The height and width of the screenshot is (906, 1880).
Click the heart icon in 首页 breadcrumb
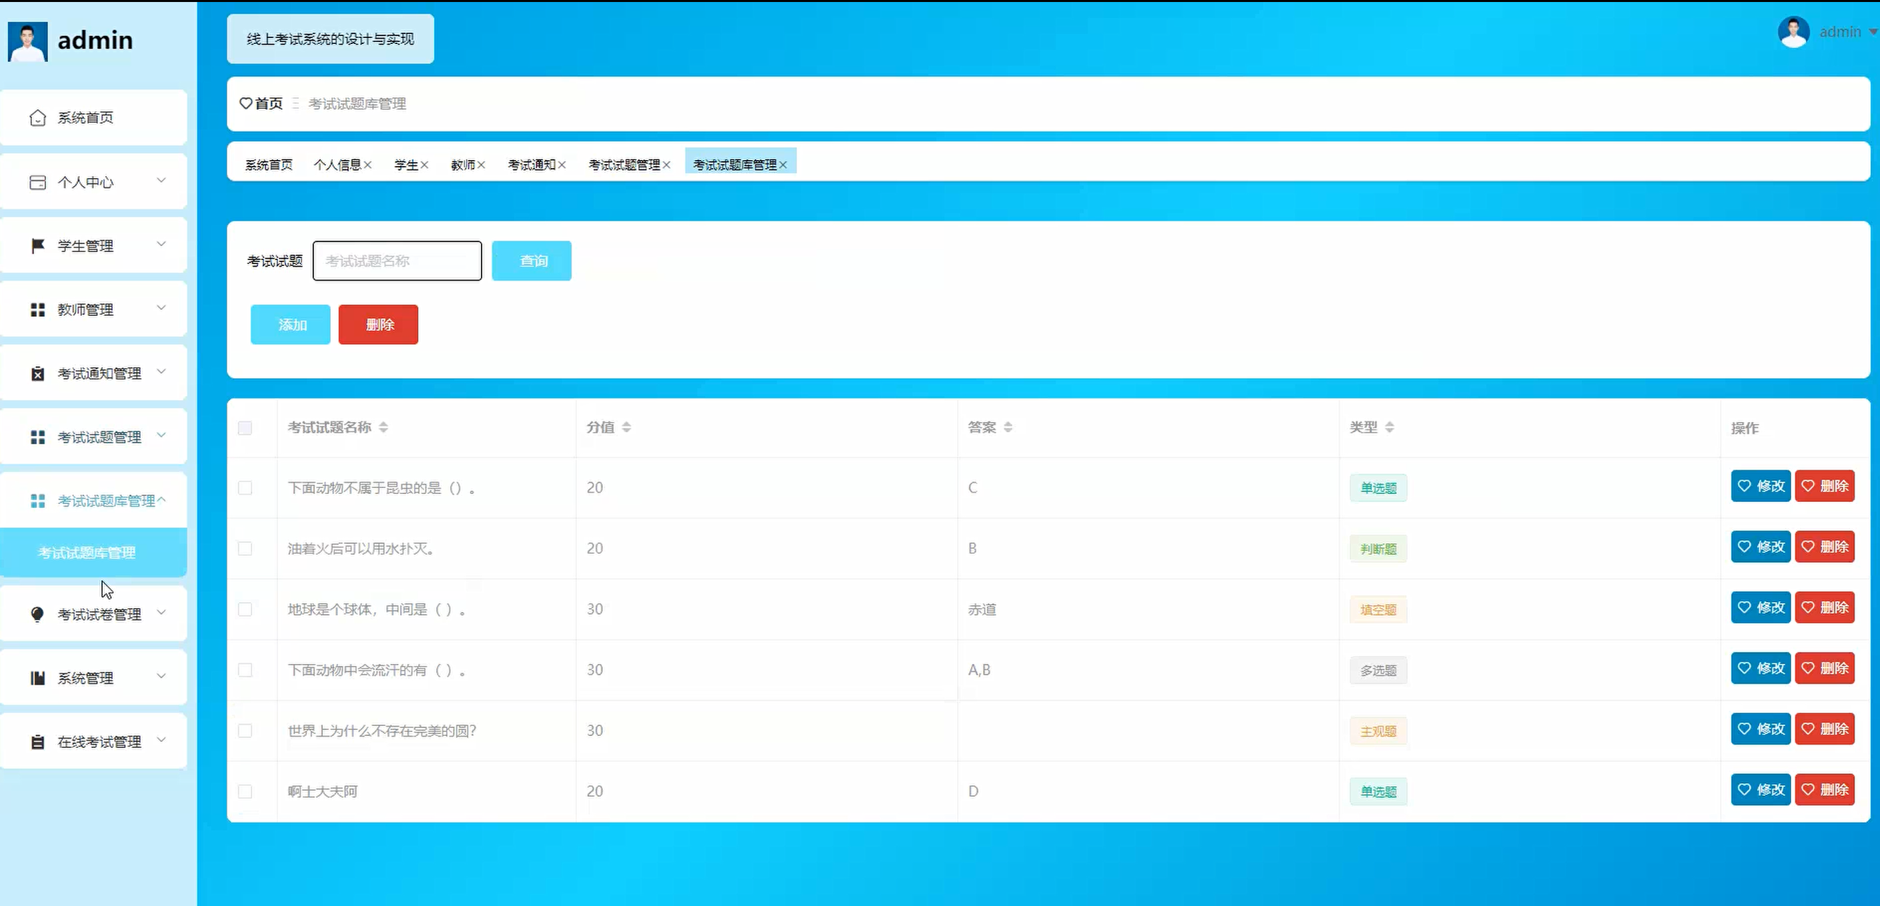tap(246, 103)
